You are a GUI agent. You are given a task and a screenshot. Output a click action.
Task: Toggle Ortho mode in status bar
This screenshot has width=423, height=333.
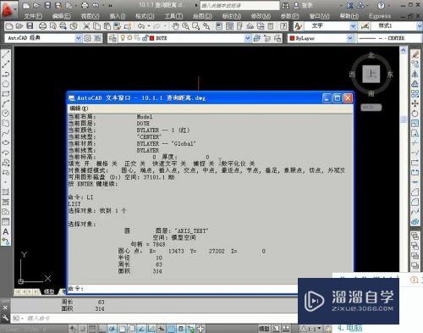tap(102, 329)
